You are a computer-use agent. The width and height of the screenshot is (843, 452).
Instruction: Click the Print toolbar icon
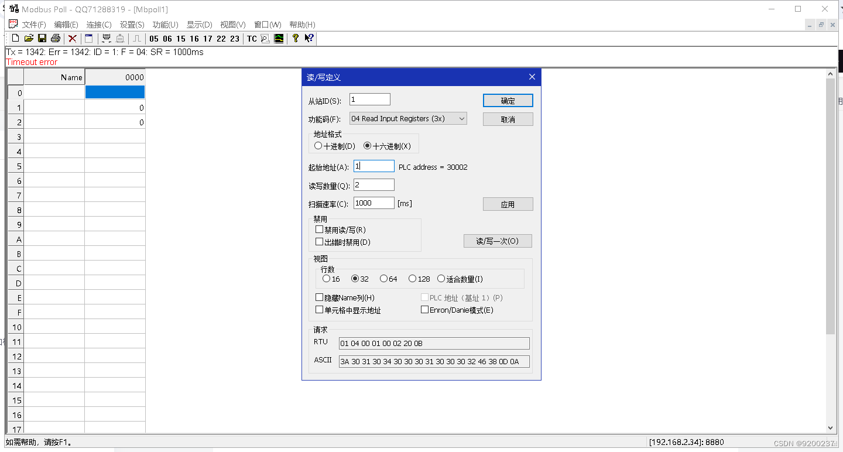tap(56, 39)
